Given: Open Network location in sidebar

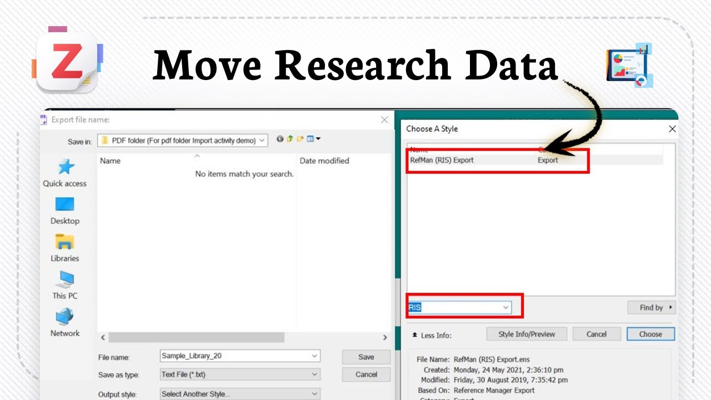Looking at the screenshot, I should [65, 323].
